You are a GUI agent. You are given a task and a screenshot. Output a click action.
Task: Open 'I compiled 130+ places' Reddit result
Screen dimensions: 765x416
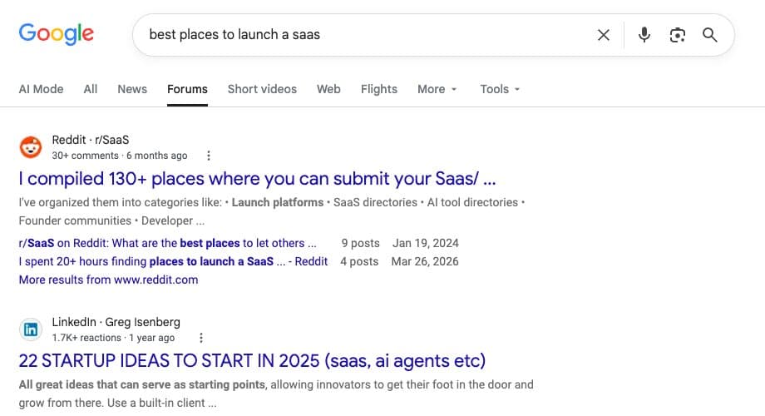(257, 179)
